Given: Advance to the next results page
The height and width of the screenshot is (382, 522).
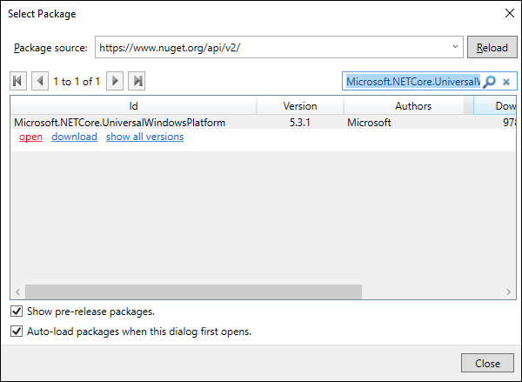Looking at the screenshot, I should 115,81.
